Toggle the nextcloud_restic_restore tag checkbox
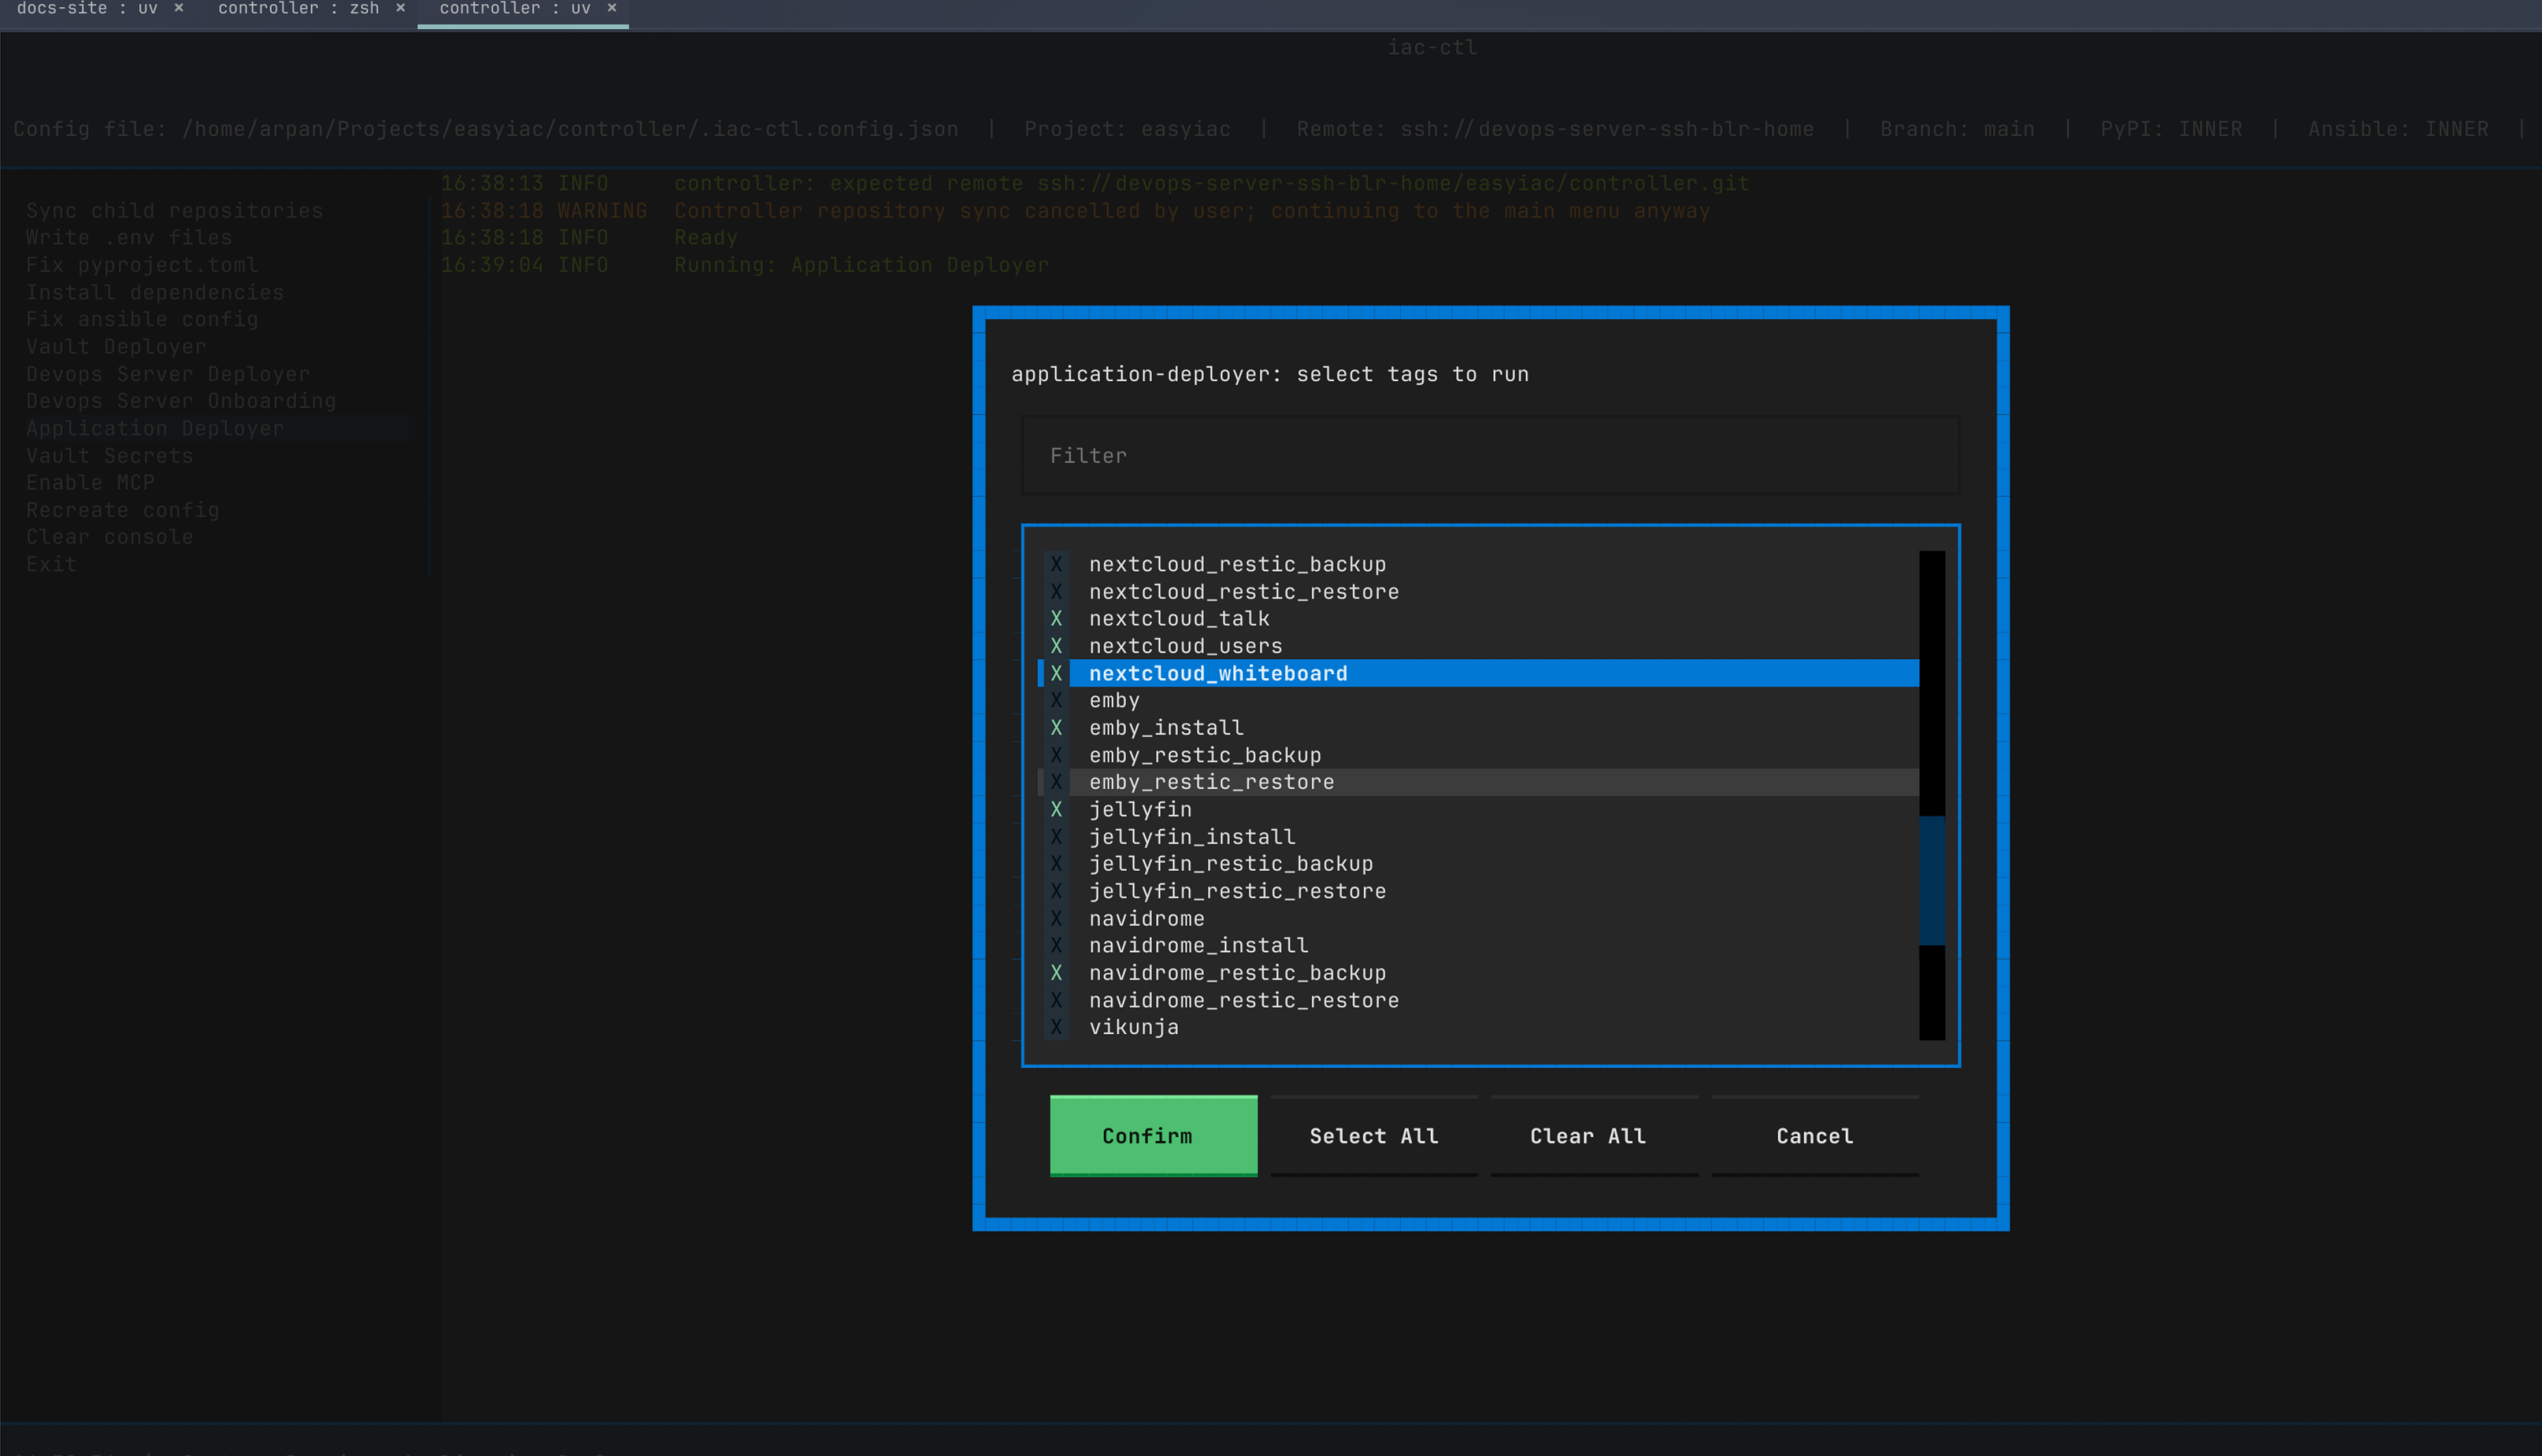2542x1456 pixels. [x=1479, y=592]
